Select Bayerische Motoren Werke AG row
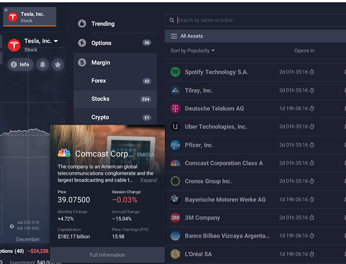346x264 pixels. click(255, 200)
